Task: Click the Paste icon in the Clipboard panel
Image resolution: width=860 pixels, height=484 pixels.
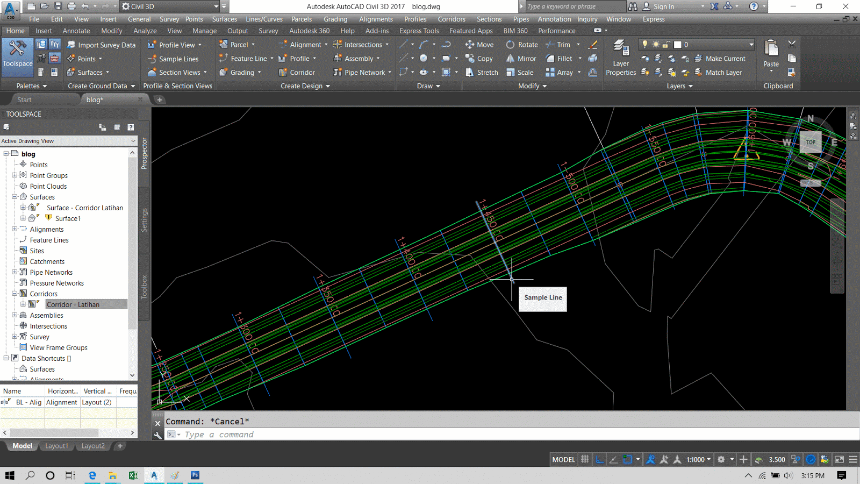Action: [770, 48]
